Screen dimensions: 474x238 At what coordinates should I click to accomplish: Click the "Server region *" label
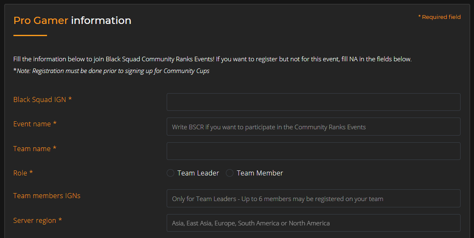coord(37,220)
